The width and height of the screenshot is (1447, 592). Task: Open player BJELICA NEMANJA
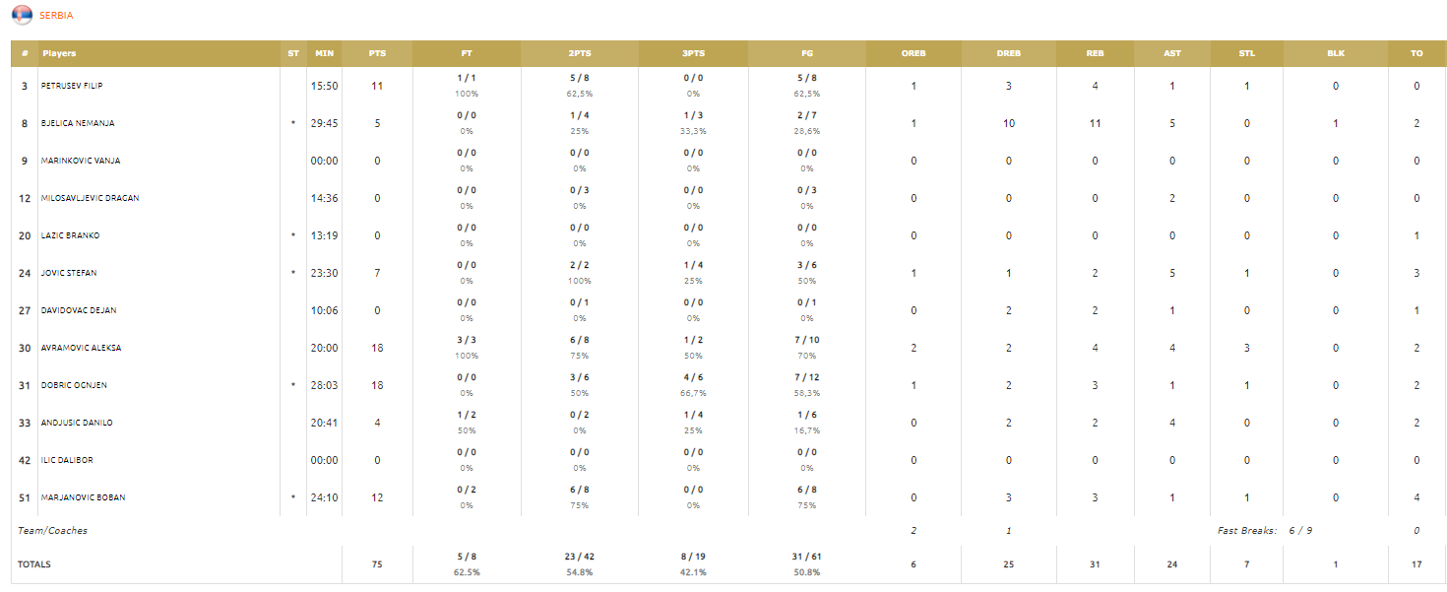(x=78, y=123)
